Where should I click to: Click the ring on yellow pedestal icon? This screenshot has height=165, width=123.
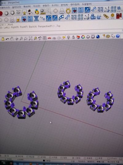tap(25, 12)
